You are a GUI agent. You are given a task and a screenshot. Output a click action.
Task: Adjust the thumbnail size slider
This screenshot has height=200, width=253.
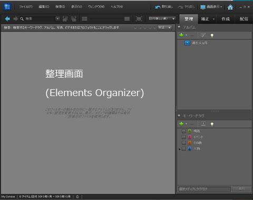pos(106,19)
